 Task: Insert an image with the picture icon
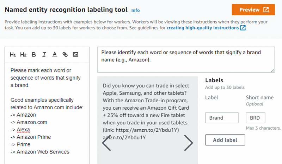[x=75, y=54]
